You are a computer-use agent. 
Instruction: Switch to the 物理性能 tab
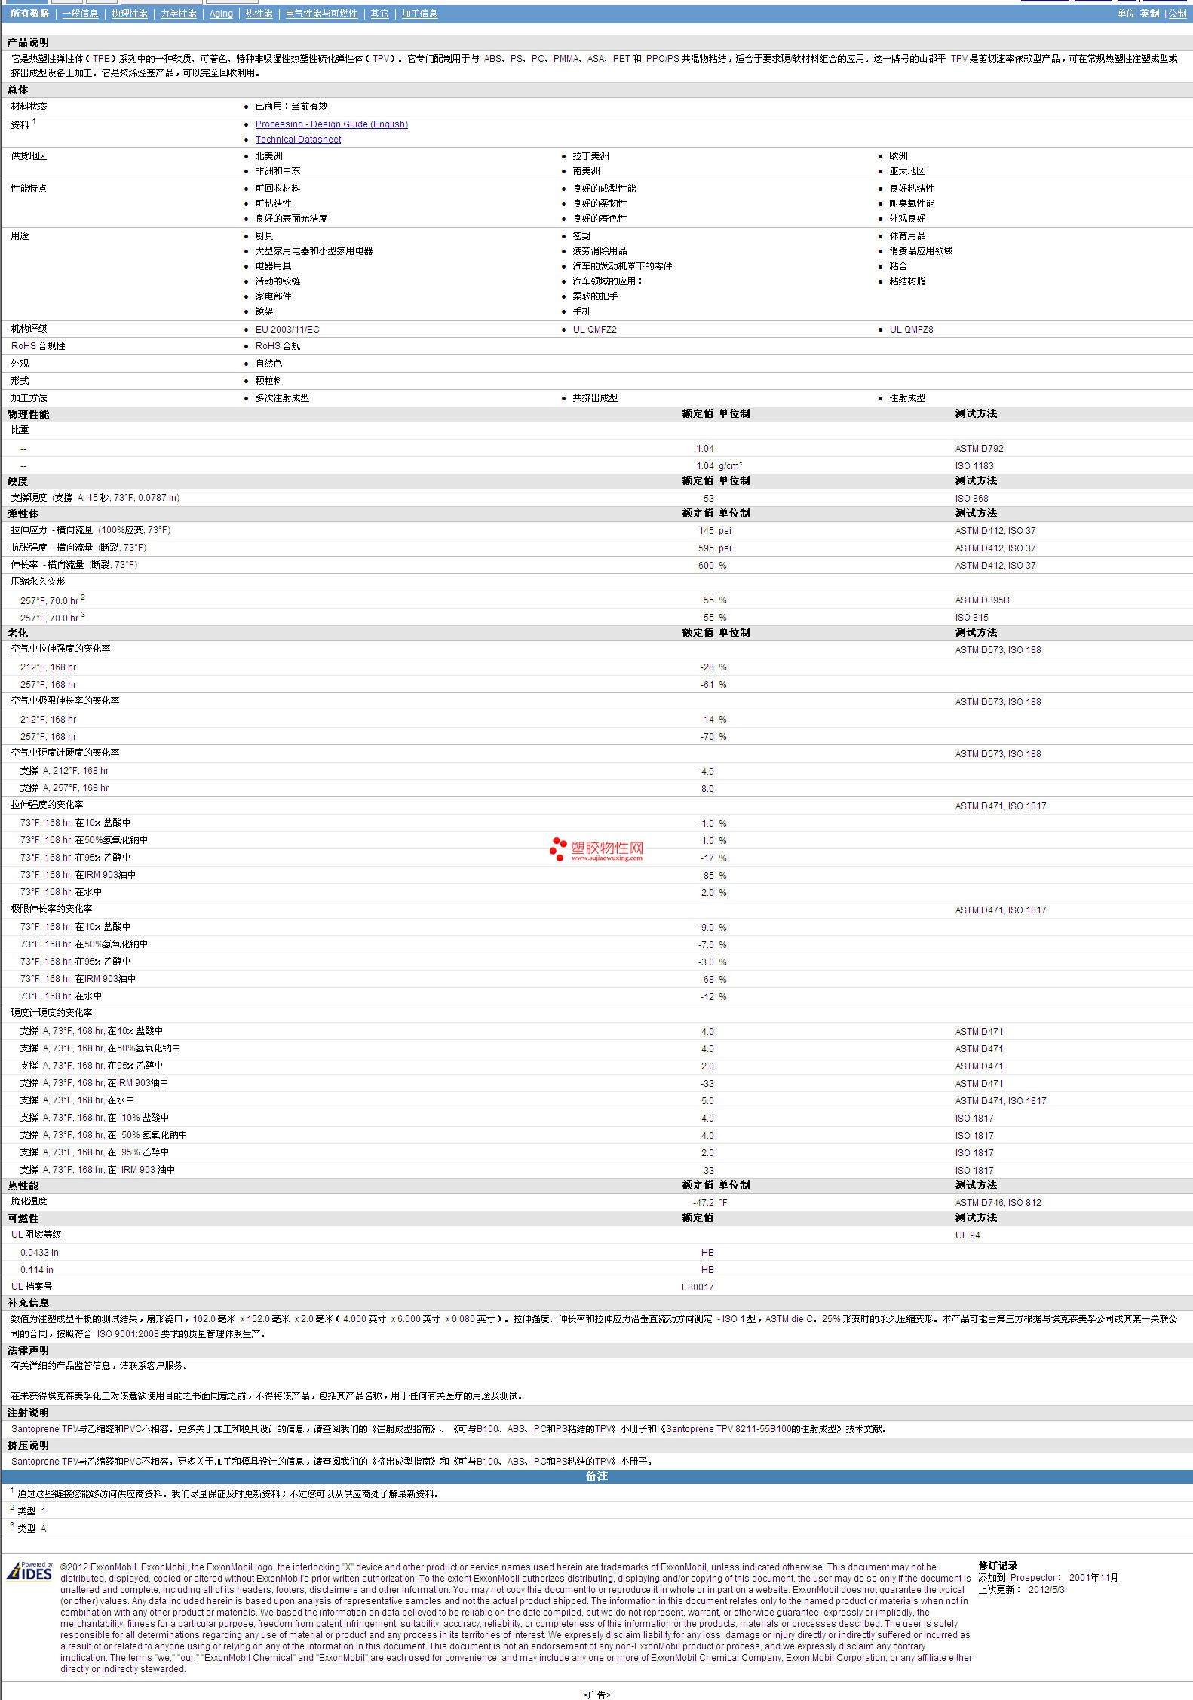129,14
